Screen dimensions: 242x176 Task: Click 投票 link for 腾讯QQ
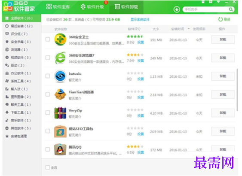coord(141,152)
